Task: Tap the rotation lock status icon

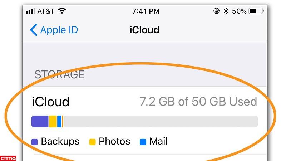Action: pos(217,11)
